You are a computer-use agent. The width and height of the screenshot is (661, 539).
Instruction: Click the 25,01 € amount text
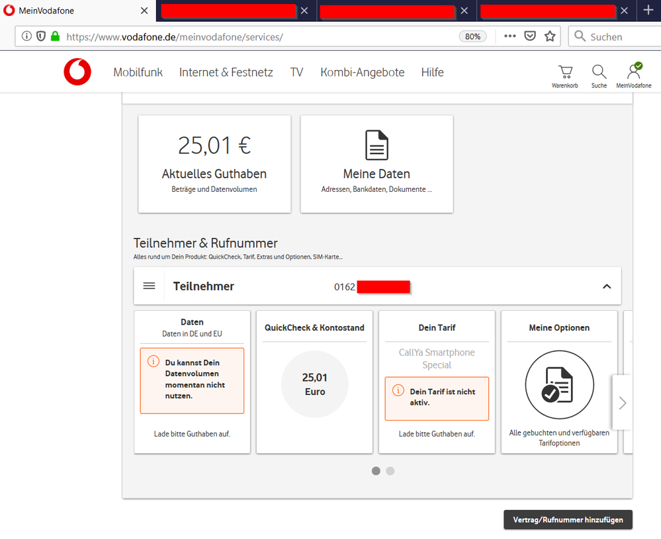pos(214,145)
